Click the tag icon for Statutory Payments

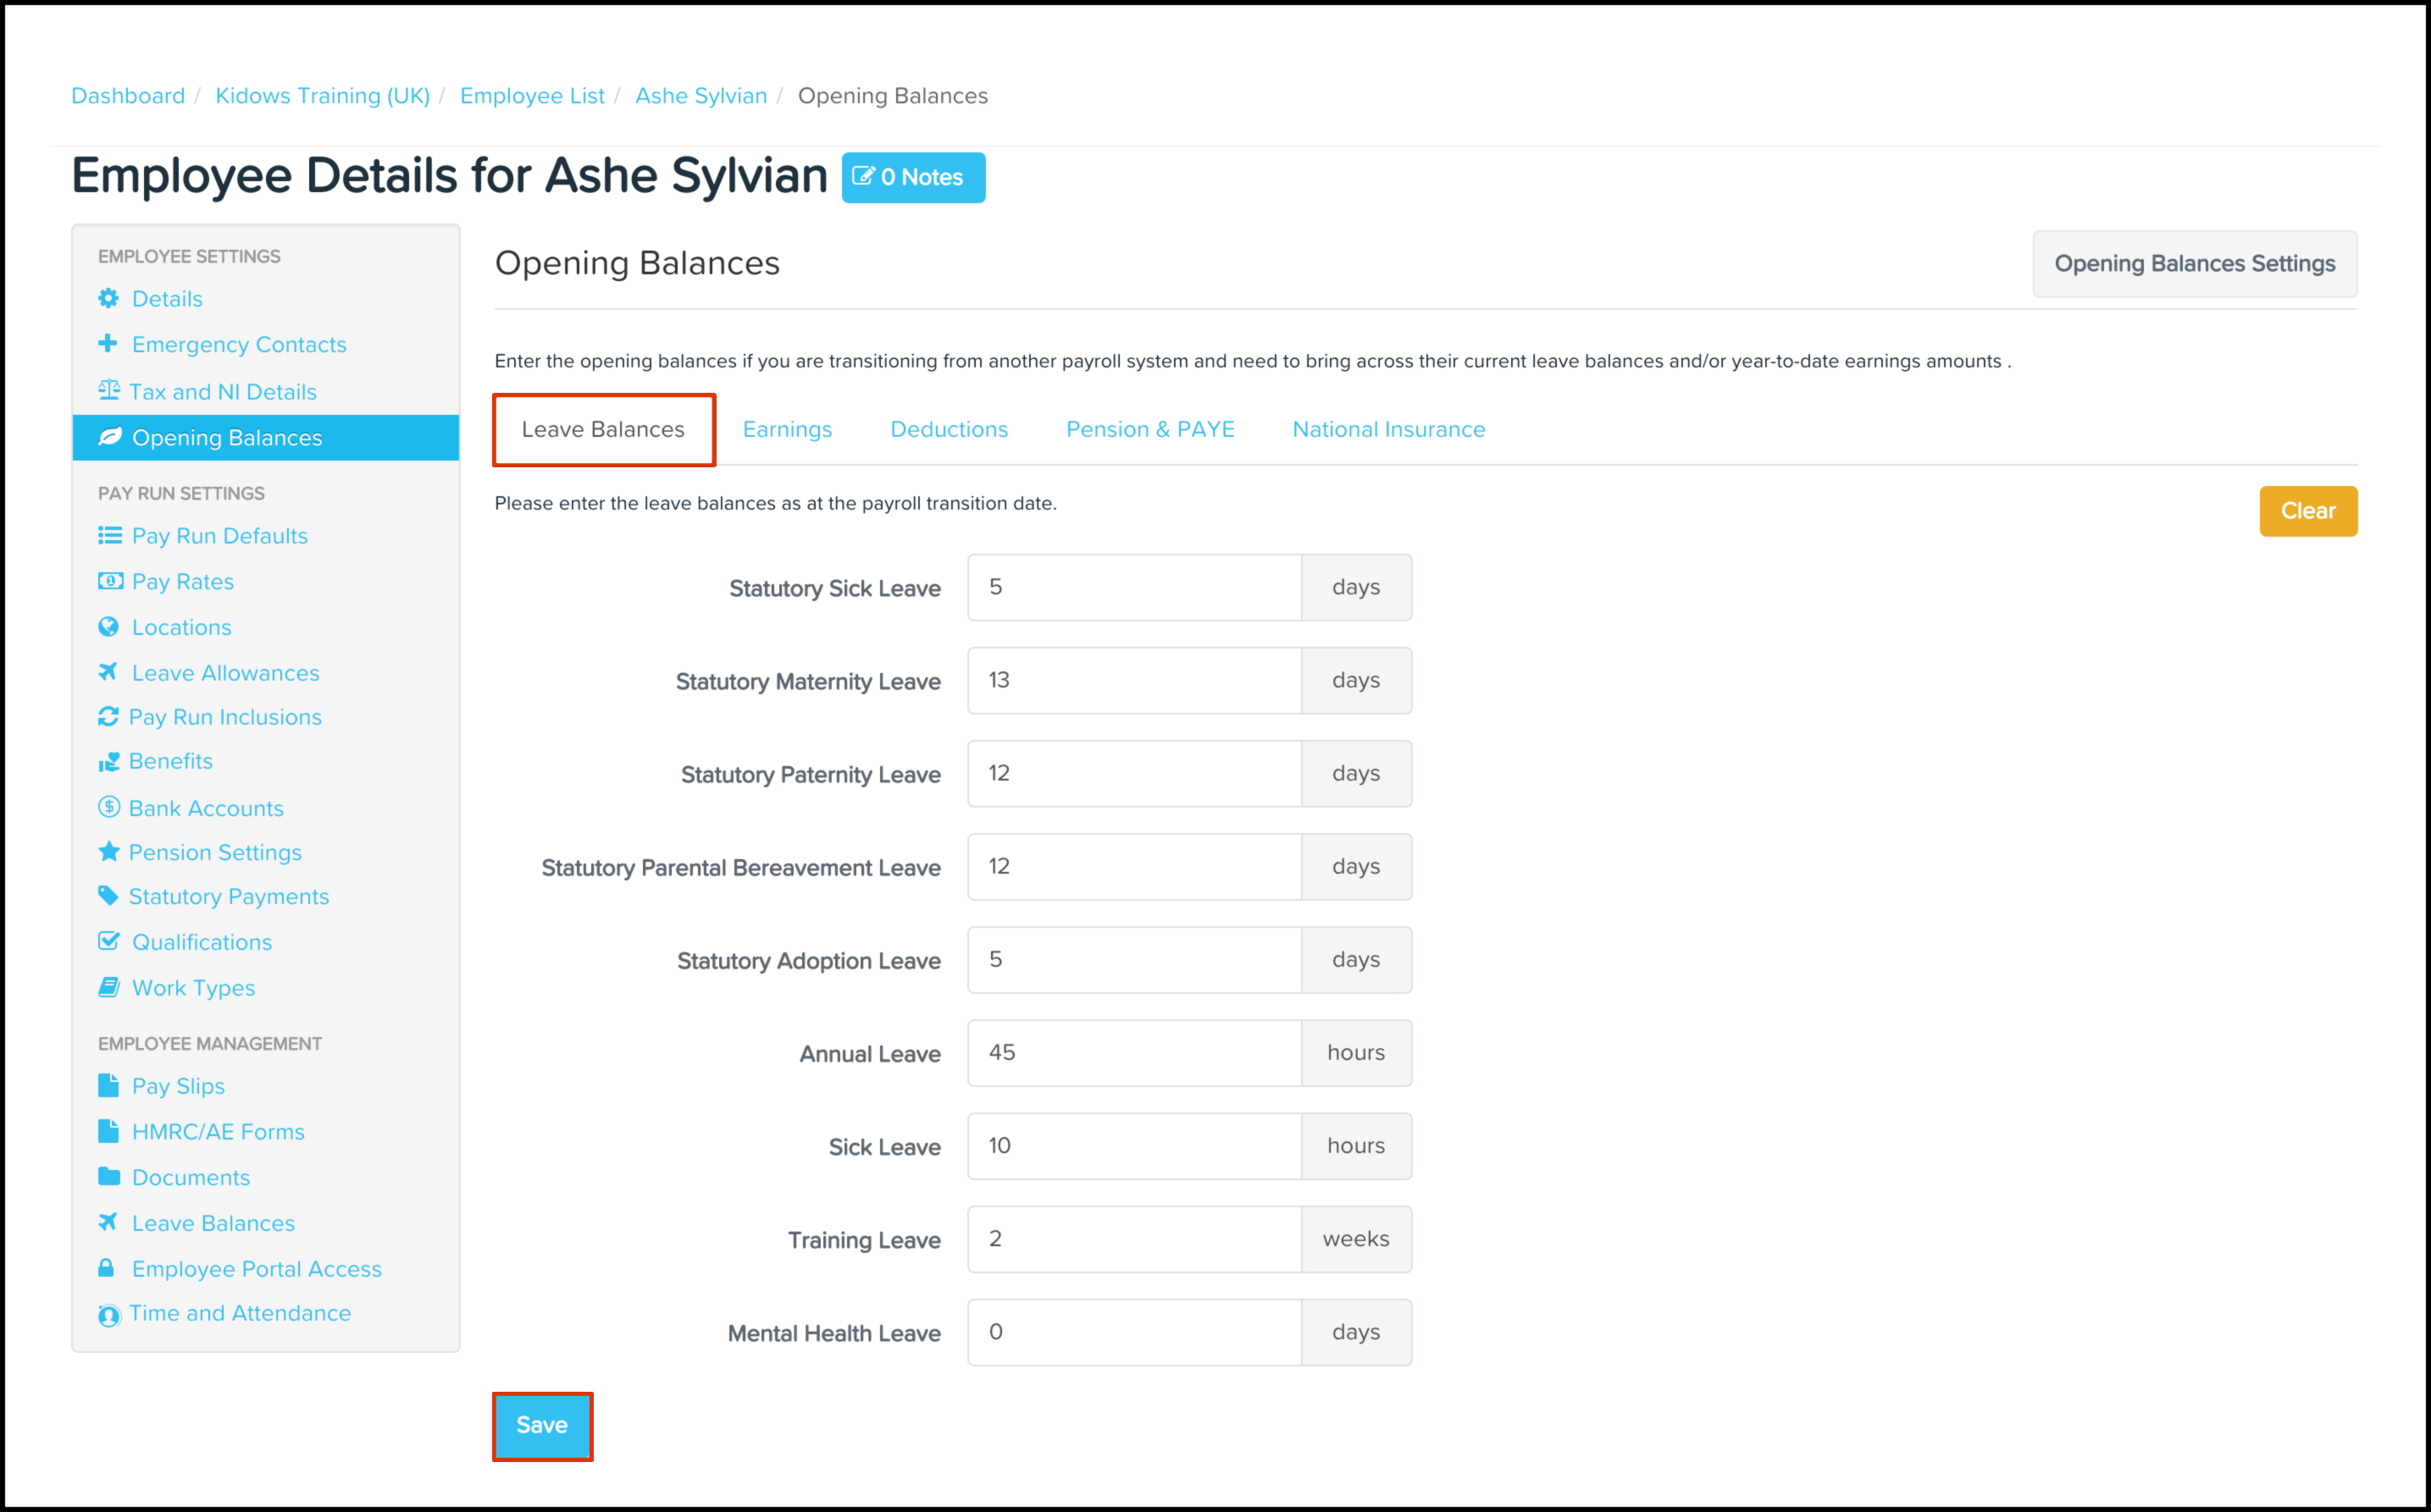[x=108, y=895]
